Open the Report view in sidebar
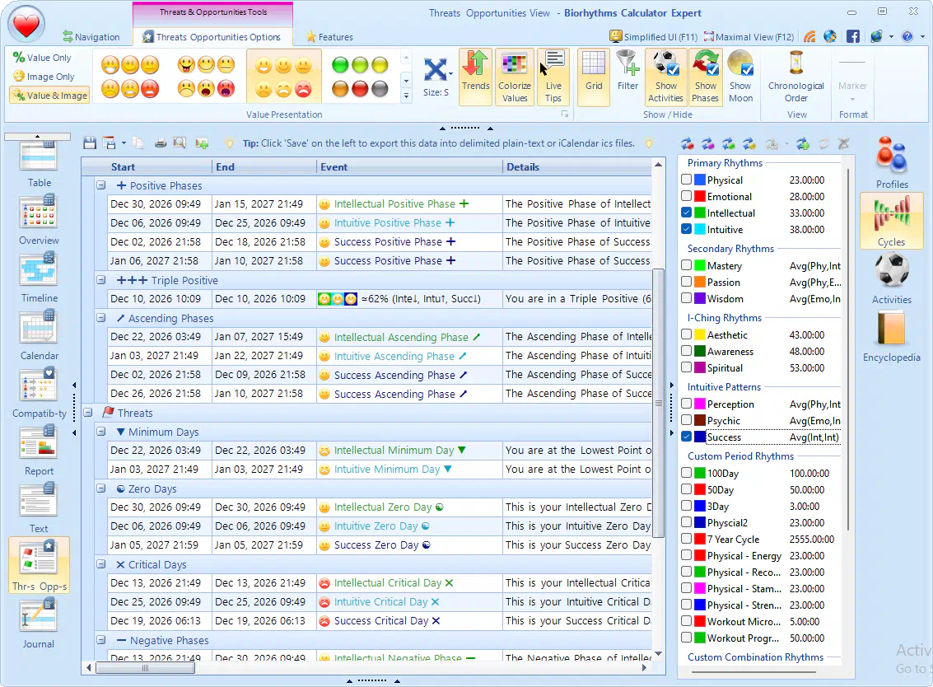This screenshot has height=687, width=933. coord(39,451)
